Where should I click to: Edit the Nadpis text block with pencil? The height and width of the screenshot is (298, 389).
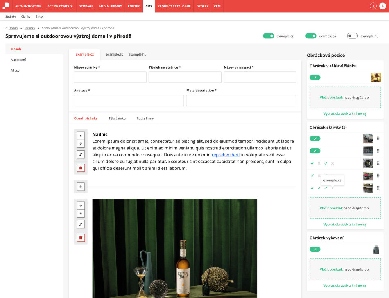pos(81,155)
